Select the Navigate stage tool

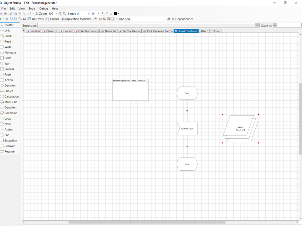click(10, 53)
